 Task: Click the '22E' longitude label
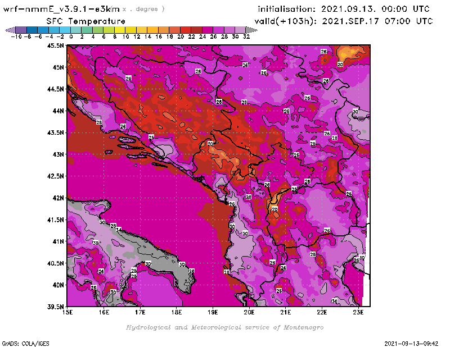322,312
